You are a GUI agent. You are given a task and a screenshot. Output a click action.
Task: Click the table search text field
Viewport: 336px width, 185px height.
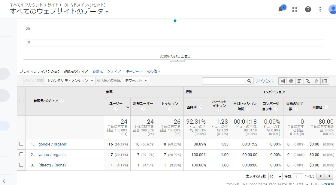[x=224, y=81]
